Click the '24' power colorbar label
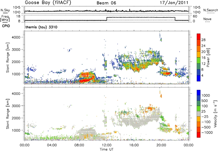 click(203, 46)
